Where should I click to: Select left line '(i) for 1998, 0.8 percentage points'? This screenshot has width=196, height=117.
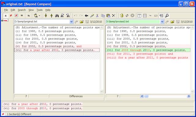(57, 31)
